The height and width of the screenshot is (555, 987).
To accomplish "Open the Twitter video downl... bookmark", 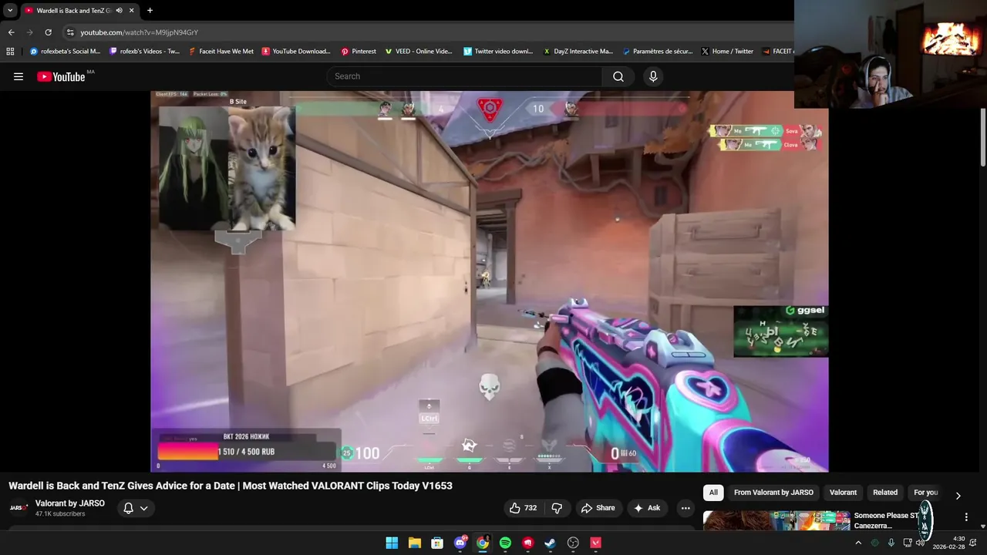I will point(498,52).
